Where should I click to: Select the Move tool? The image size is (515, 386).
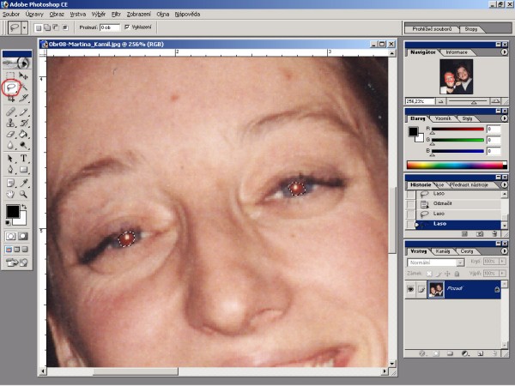[x=24, y=75]
